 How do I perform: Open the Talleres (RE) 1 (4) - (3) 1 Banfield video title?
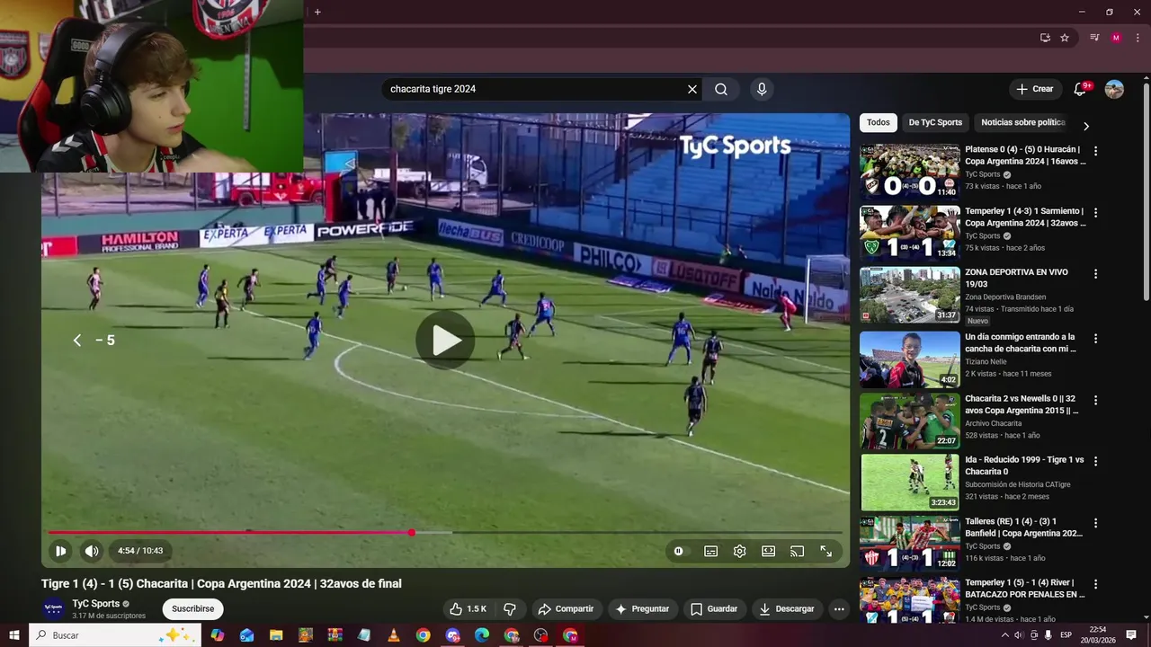point(1024,527)
